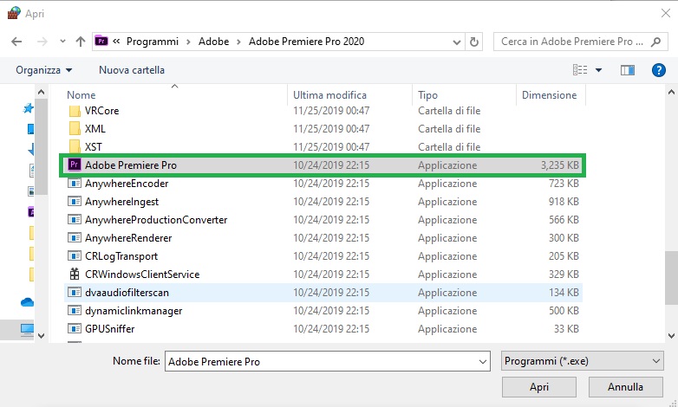Click the Annulla button
The image size is (678, 407).
[x=625, y=387]
